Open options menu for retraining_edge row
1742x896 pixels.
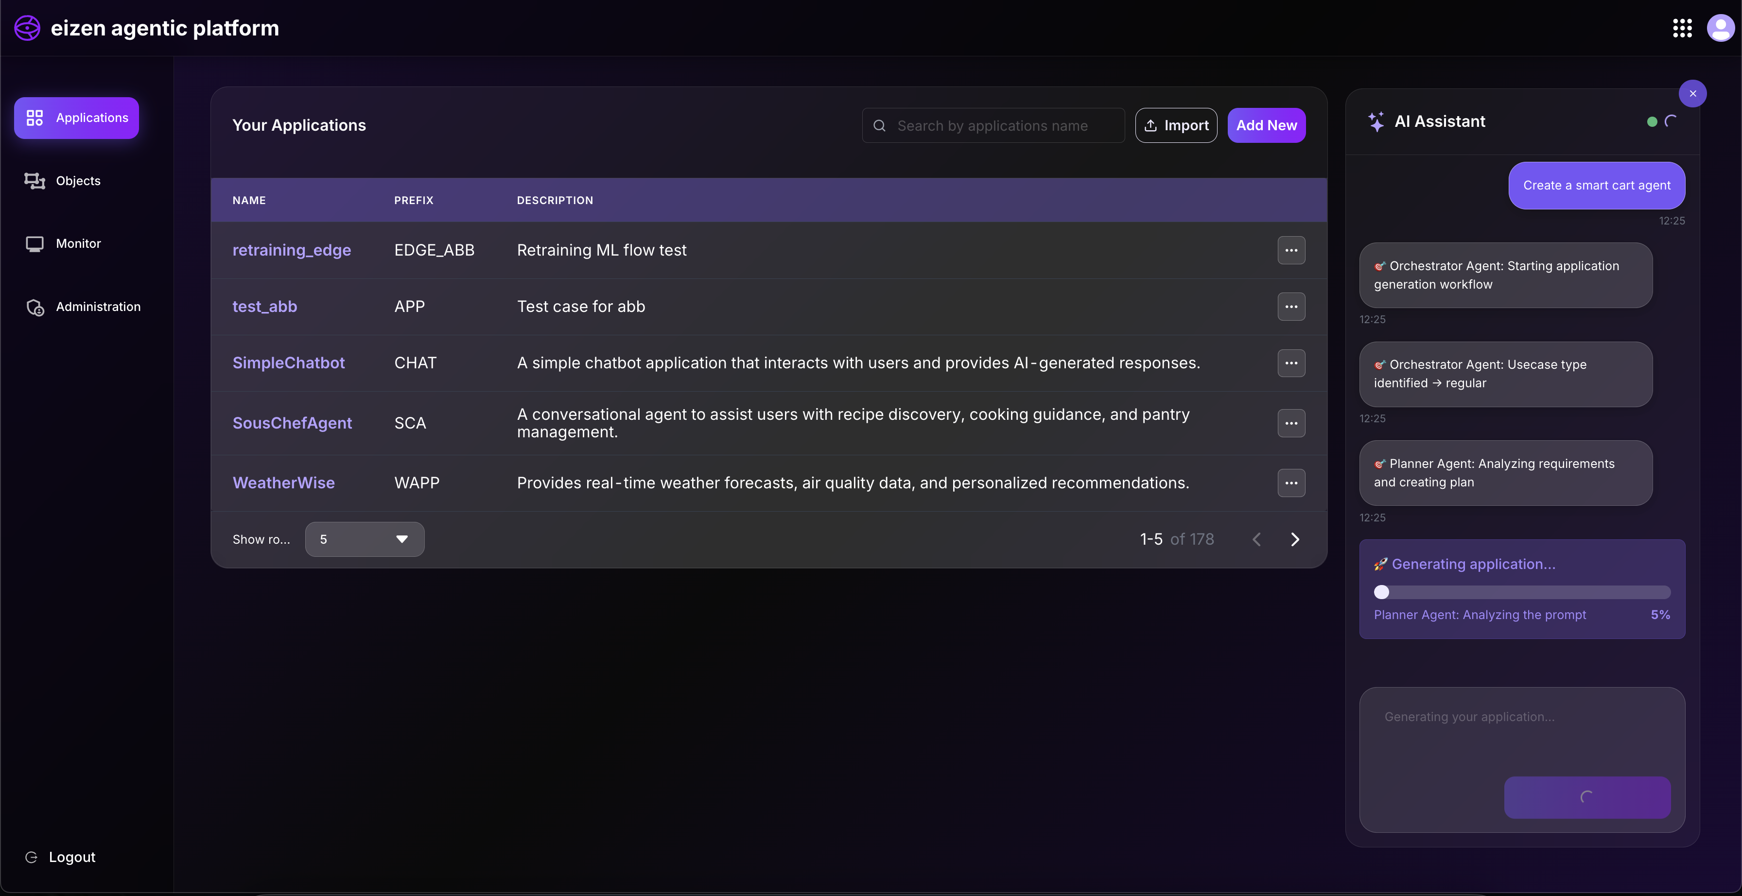point(1290,250)
